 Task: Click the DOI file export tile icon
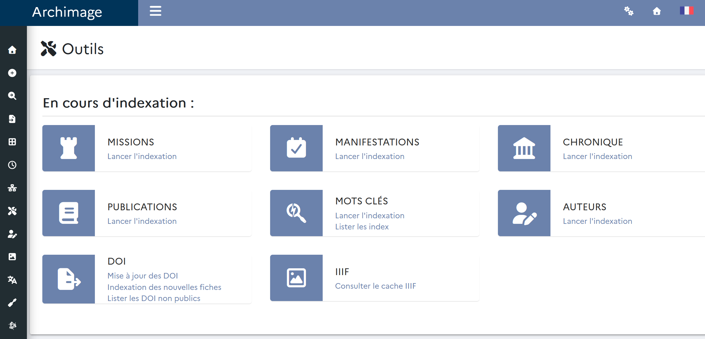[x=69, y=279]
